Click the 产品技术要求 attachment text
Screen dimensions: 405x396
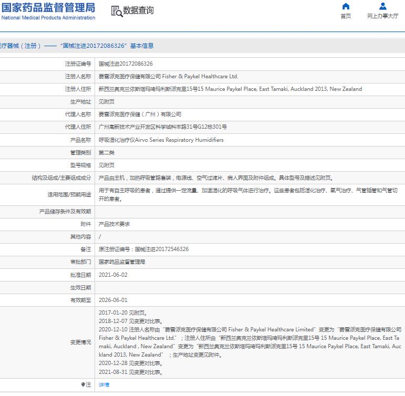pyautogui.click(x=114, y=224)
